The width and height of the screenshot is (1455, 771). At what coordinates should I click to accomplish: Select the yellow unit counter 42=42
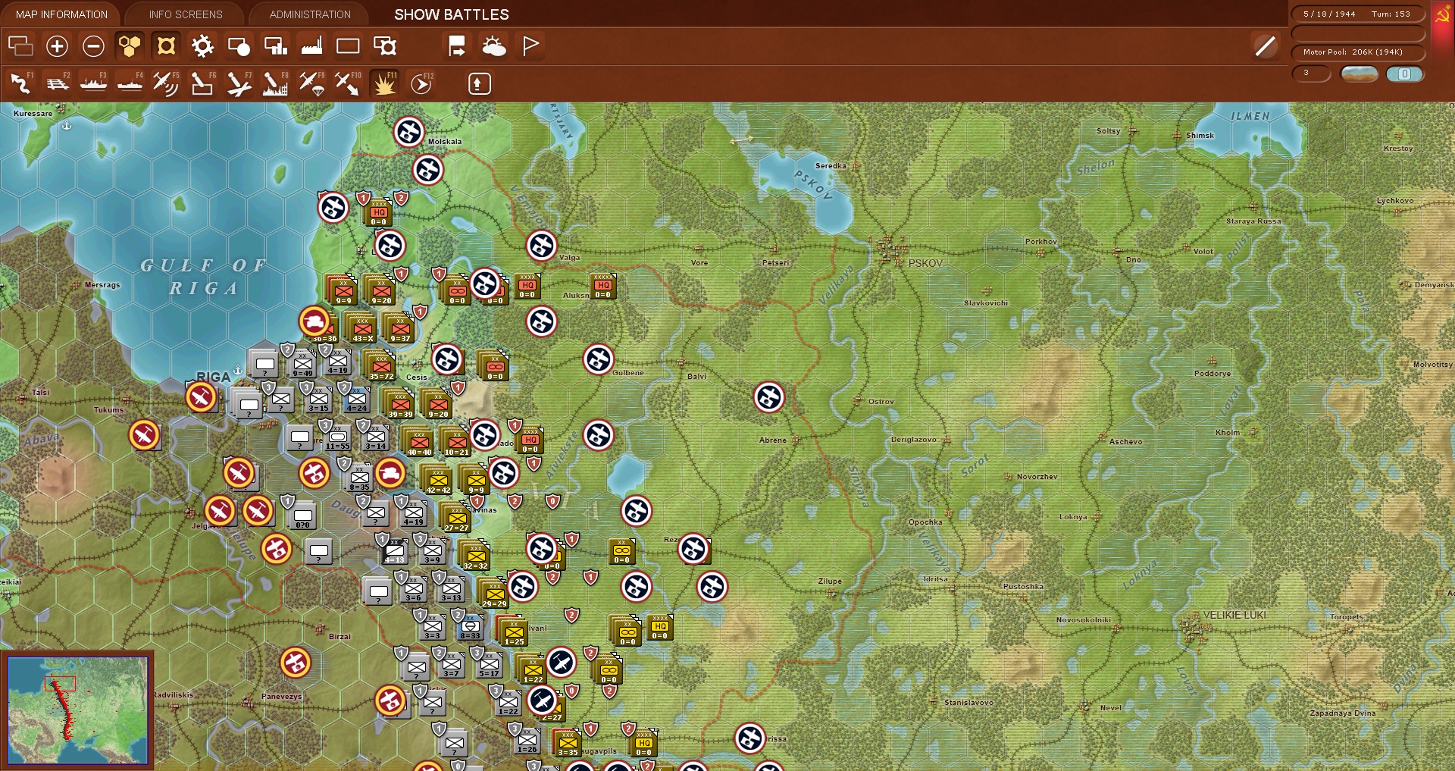pos(438,481)
